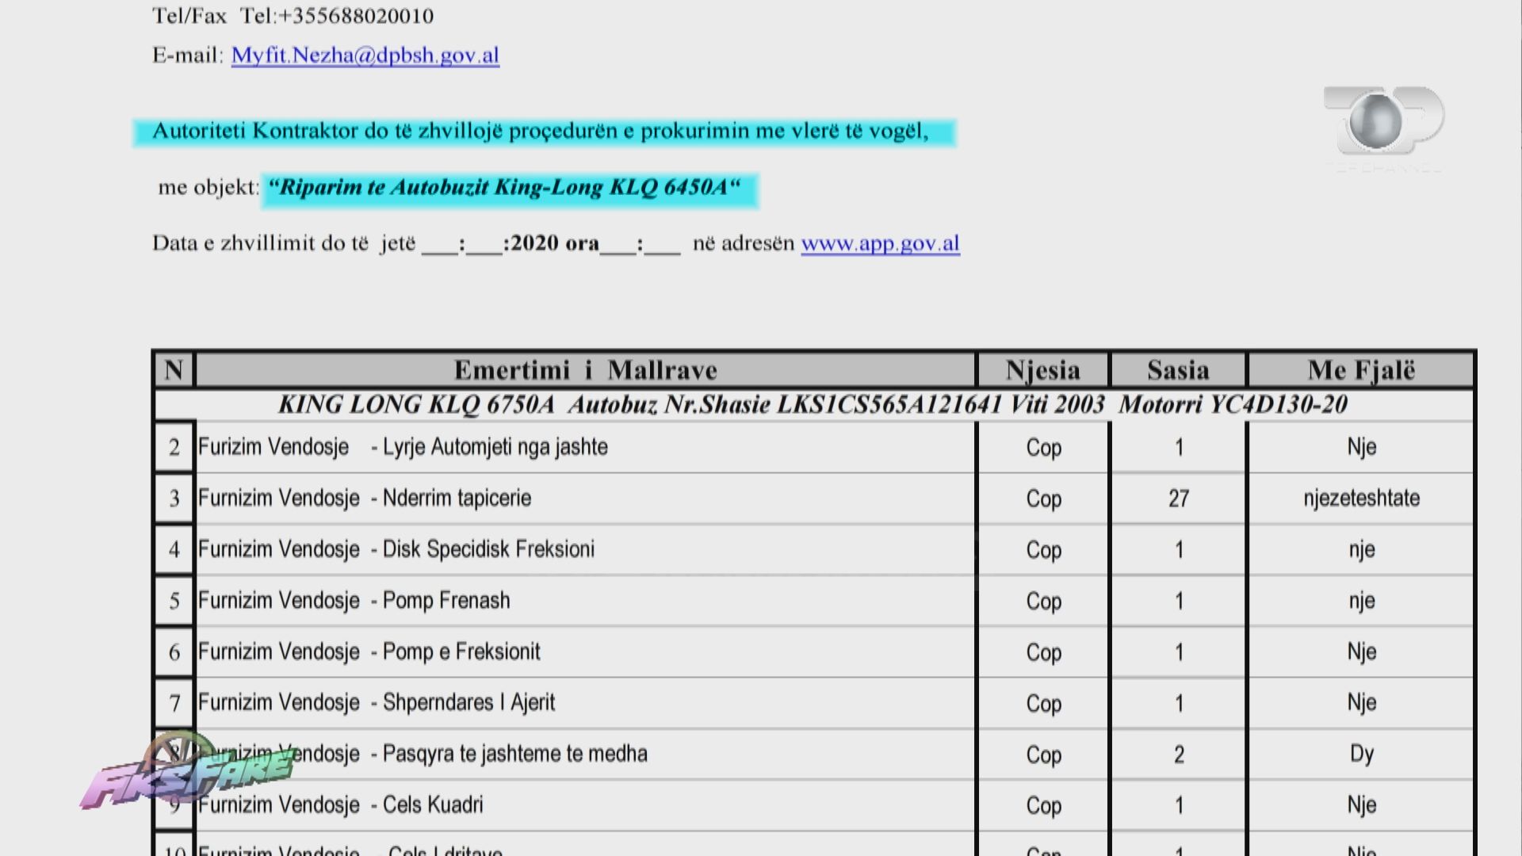1522x856 pixels.
Task: Select row 'Pasqyra te jashteme te medha'
Action: 813,755
